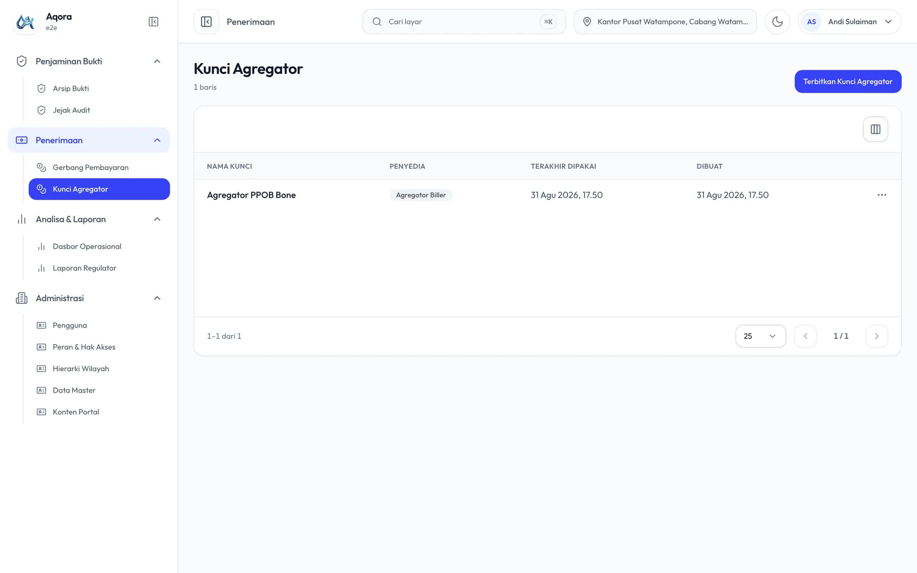
Task: Sort by Nama Kunci column header
Action: pos(229,166)
